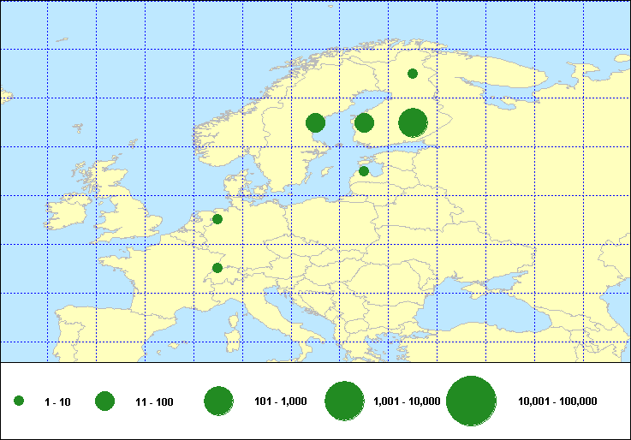Click the smallest legend circle for 1 - 10
This screenshot has width=631, height=440.
(19, 401)
